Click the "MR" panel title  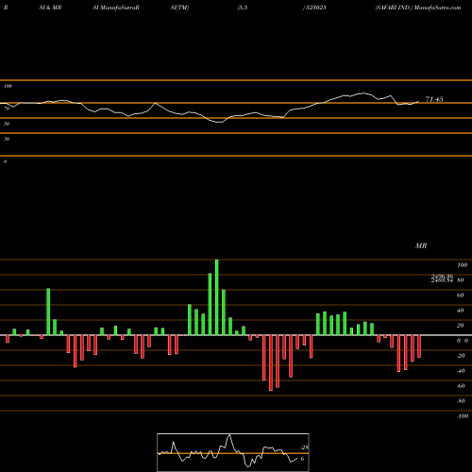[x=421, y=245]
